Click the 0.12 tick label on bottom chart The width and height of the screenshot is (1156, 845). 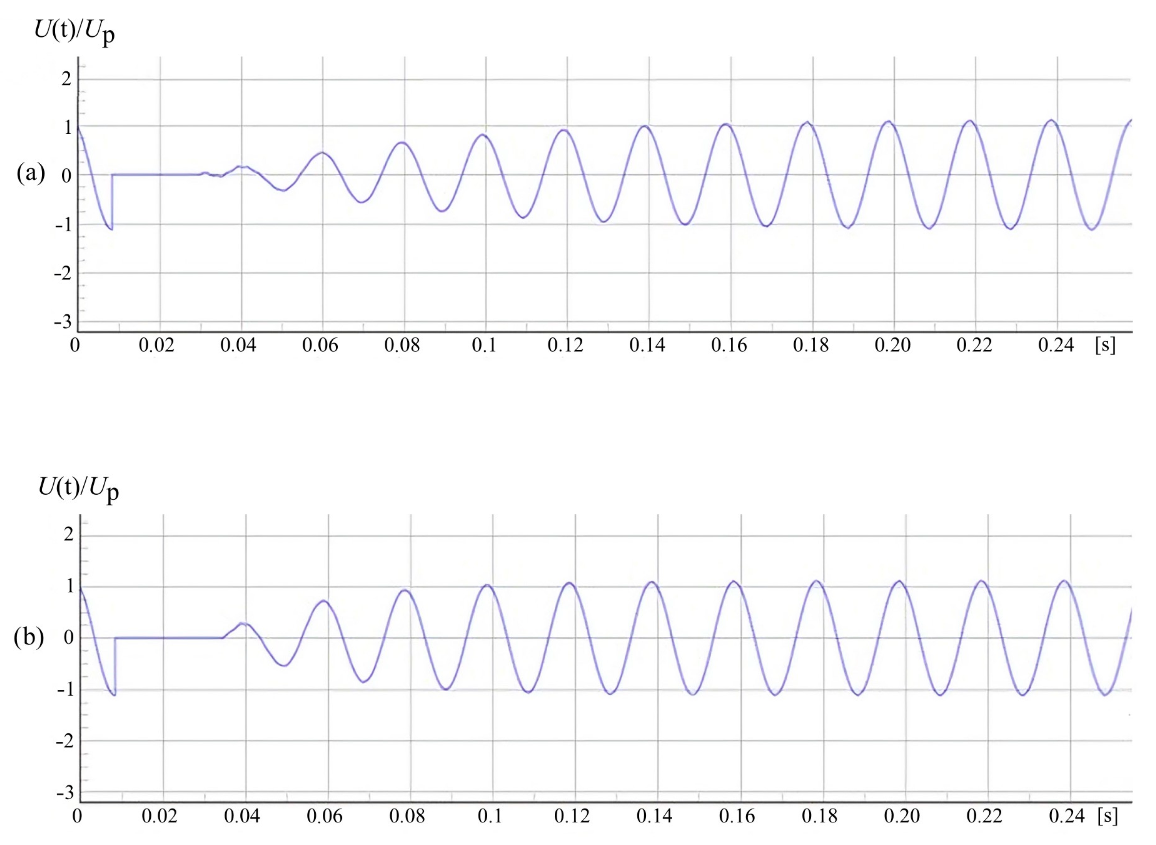coord(572,816)
